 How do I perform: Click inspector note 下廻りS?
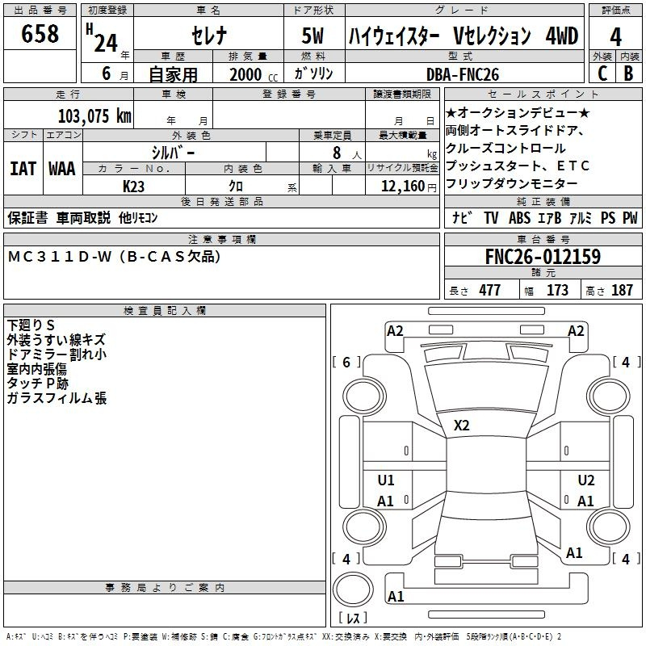tap(31, 325)
